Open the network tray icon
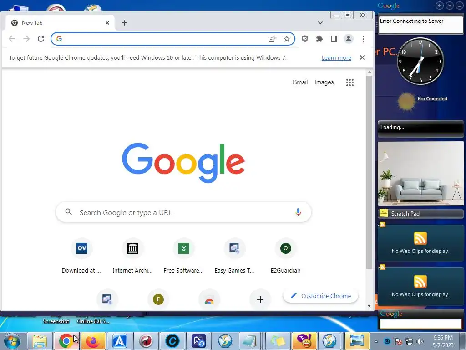466x350 pixels. click(x=409, y=341)
